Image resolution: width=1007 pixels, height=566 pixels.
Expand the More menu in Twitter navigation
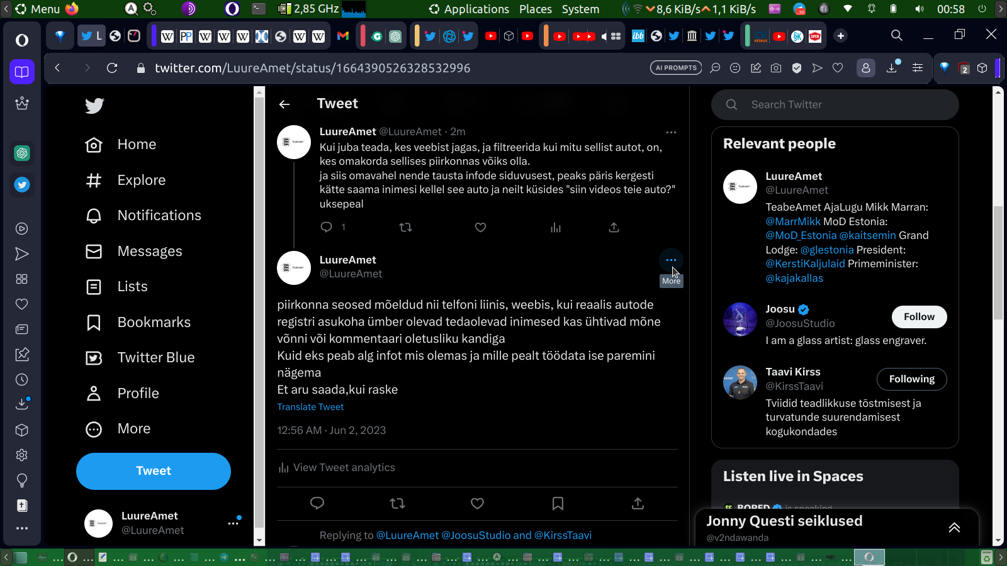118,429
